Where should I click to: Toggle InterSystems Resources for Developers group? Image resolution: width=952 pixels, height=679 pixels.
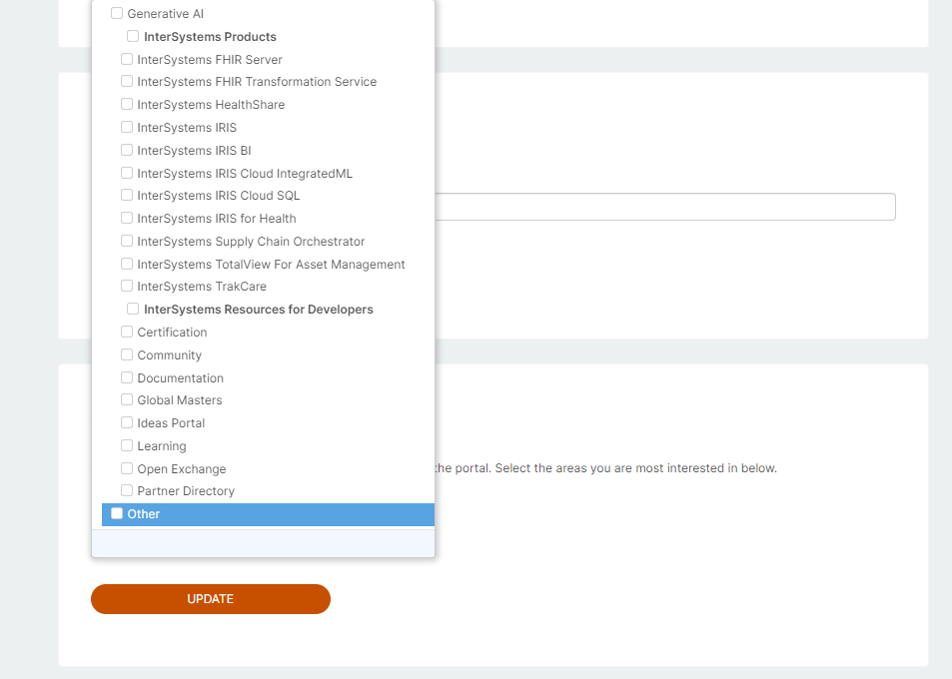tap(133, 310)
